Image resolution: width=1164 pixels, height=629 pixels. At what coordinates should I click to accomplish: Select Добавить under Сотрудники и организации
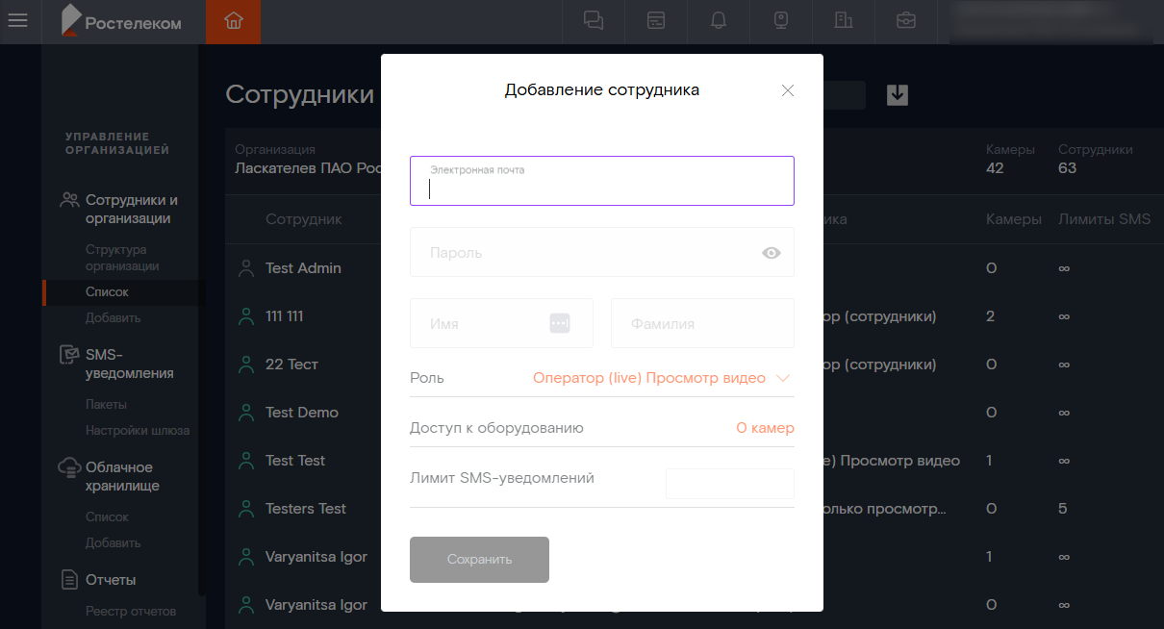coord(113,317)
